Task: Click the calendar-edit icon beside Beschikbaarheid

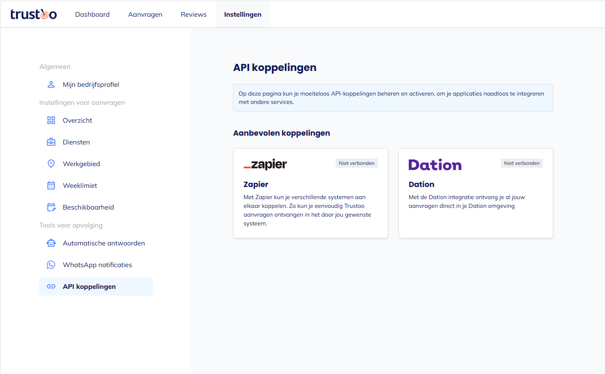Action: click(51, 207)
